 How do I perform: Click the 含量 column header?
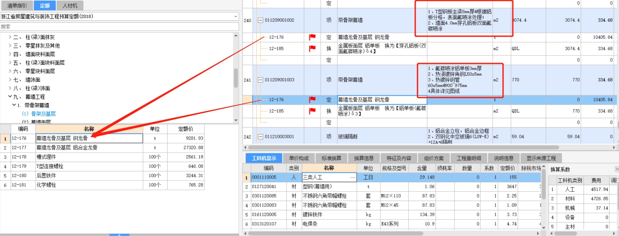pyautogui.click(x=422, y=168)
